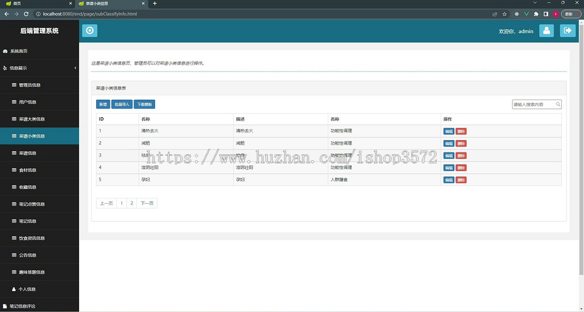The height and width of the screenshot is (312, 584).
Task: Open 菜谱信息 in the sidebar
Action: click(39, 153)
